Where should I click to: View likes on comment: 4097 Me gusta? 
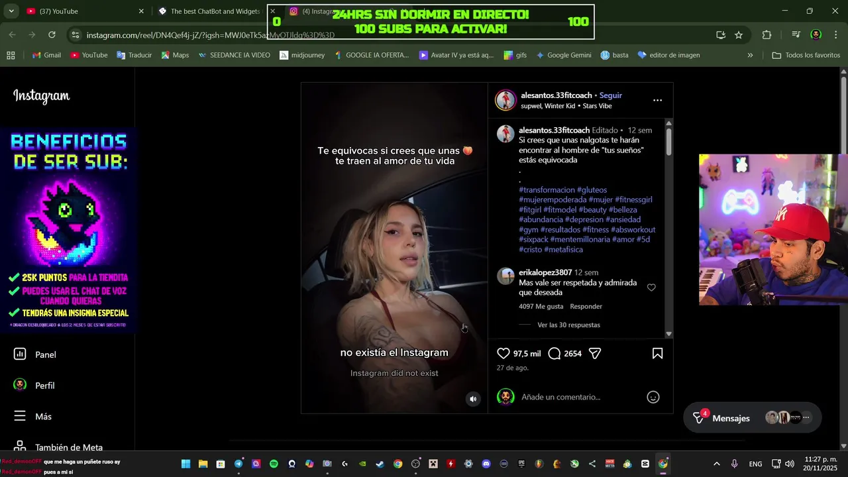tap(541, 307)
